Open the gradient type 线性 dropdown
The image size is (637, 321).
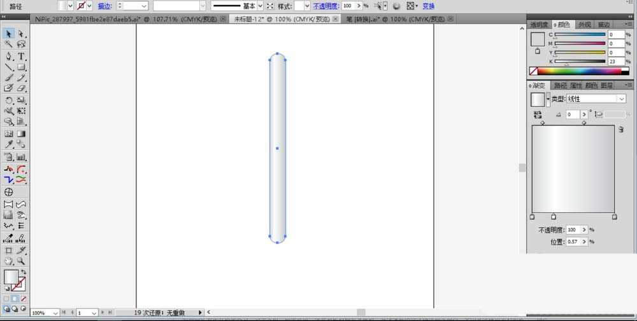622,99
